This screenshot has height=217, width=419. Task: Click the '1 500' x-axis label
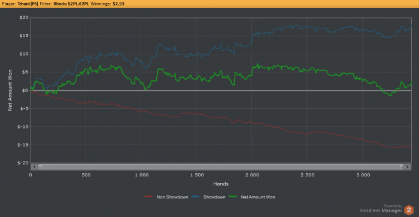tap(197, 175)
